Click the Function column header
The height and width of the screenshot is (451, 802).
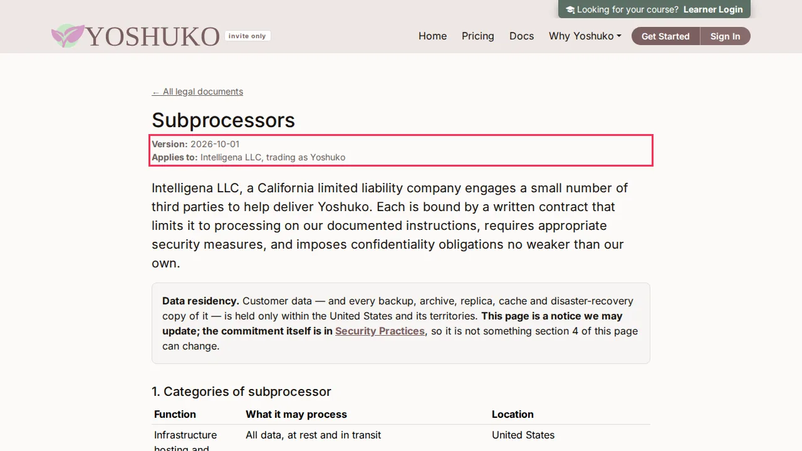pos(175,414)
